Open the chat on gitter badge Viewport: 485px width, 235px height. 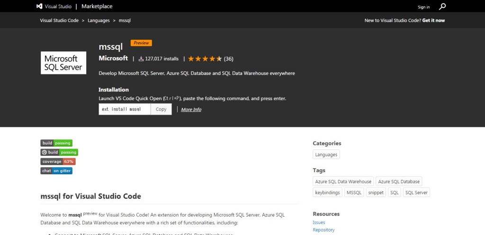[56, 171]
